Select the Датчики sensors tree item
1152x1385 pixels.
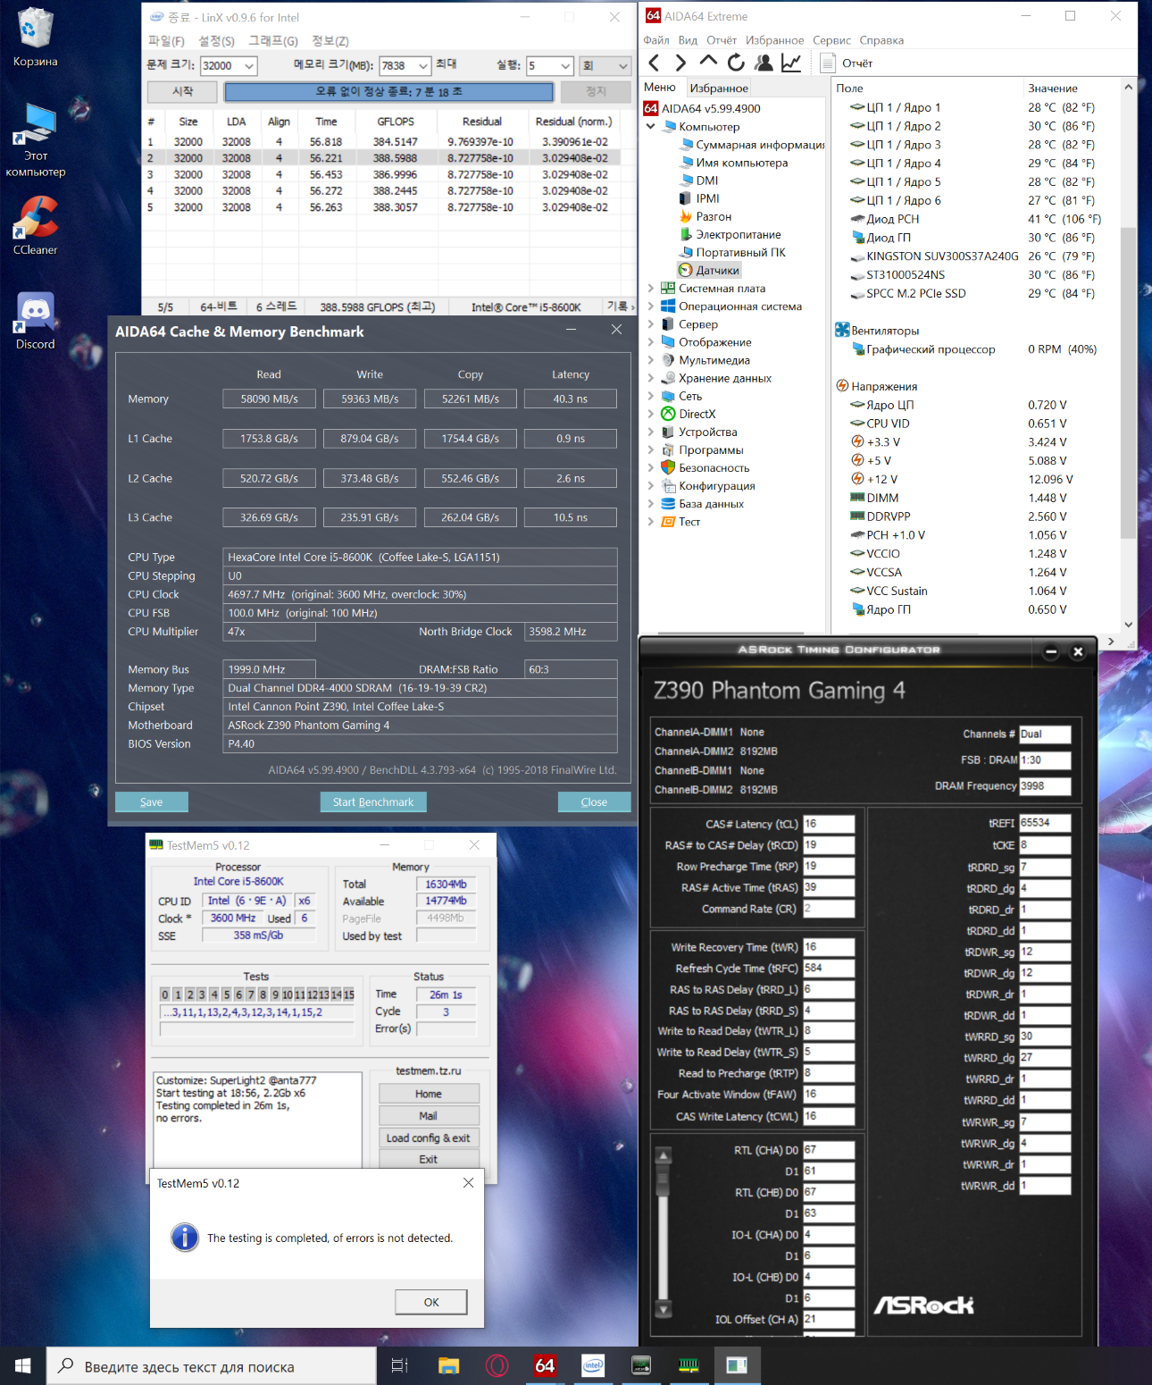click(709, 270)
